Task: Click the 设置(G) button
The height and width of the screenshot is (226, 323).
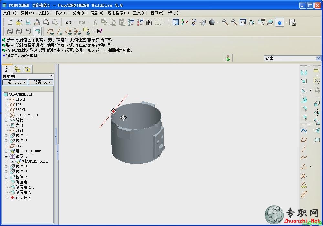Action: (x=41, y=82)
